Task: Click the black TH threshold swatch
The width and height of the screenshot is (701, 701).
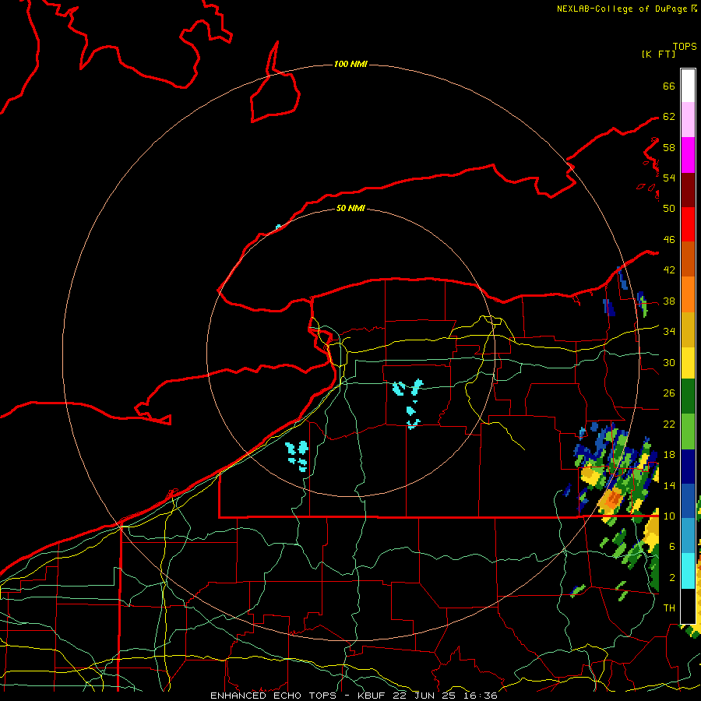Action: [x=688, y=606]
